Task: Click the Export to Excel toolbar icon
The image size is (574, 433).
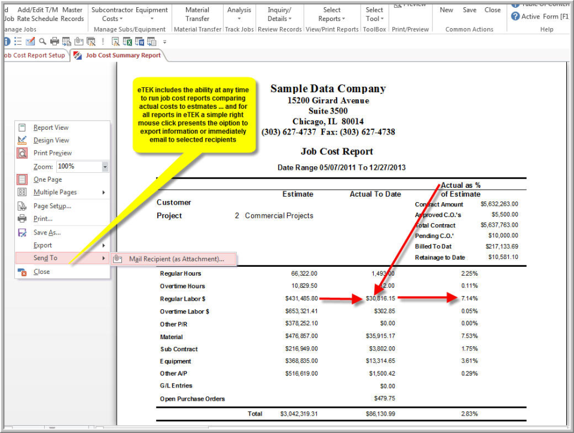Action: (x=129, y=41)
